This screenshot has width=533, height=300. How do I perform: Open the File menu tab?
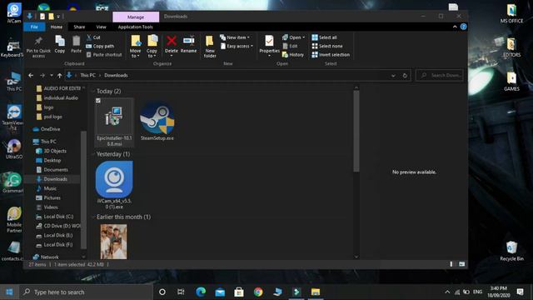pos(34,27)
